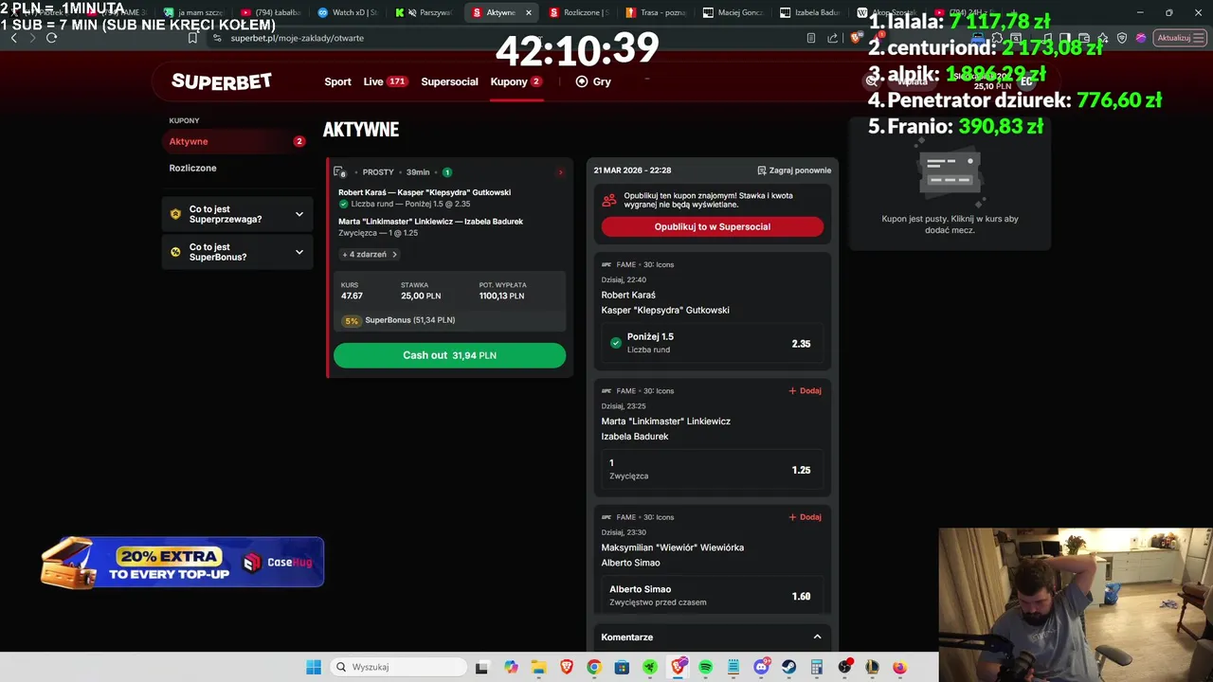Open Task View on the taskbar
The image size is (1213, 682).
(x=481, y=667)
